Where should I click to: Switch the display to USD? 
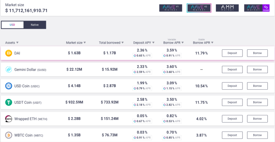click(x=12, y=25)
